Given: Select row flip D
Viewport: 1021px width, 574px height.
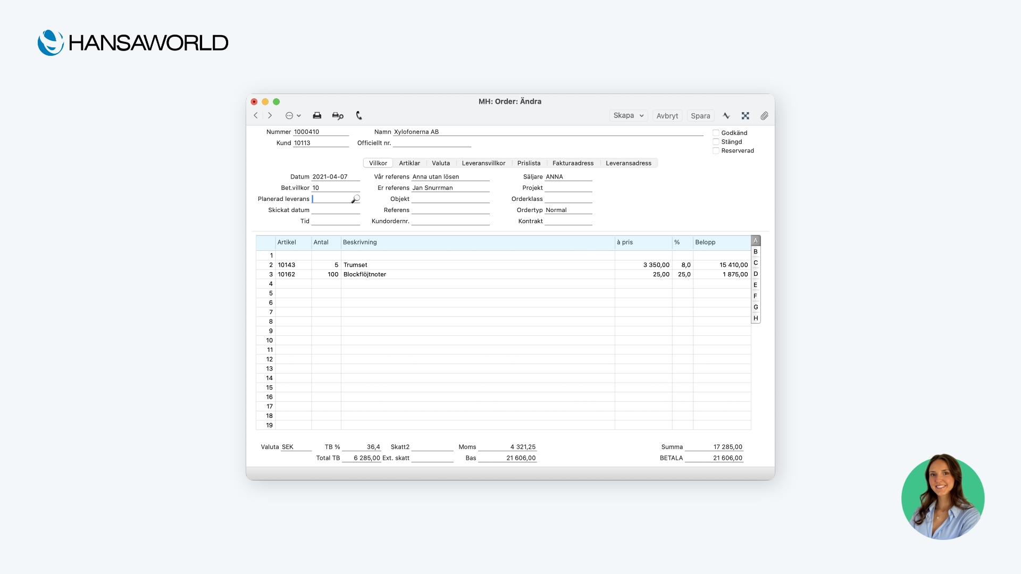Looking at the screenshot, I should (x=756, y=274).
